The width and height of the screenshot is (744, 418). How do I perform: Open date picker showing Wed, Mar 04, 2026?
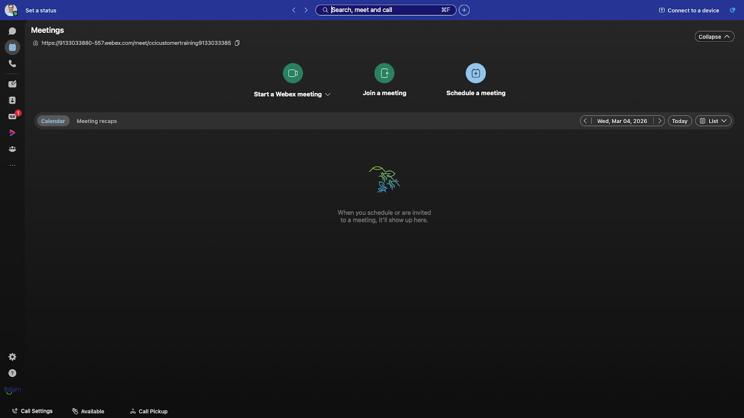tap(622, 121)
